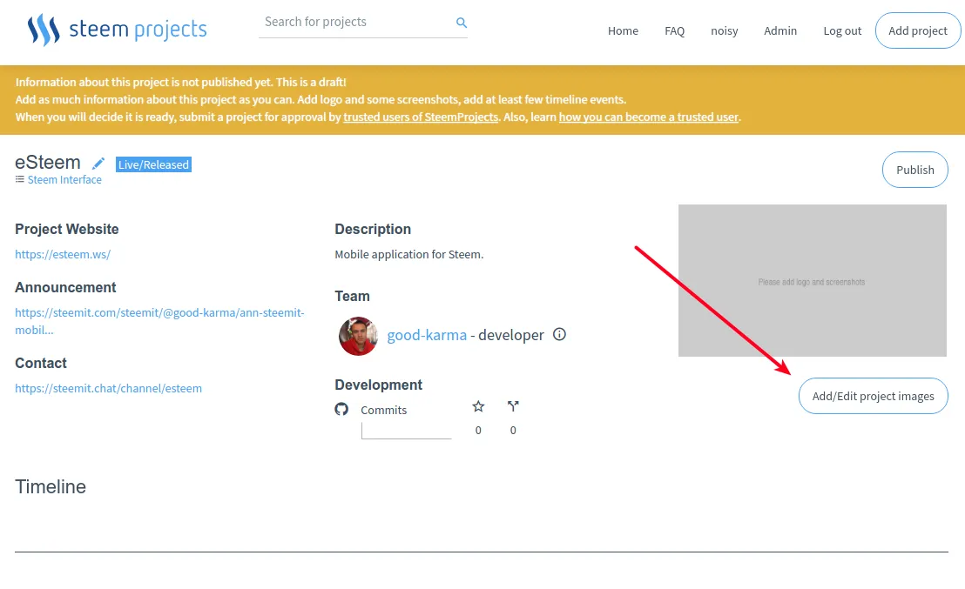965x589 pixels.
Task: Click Log out in the header
Action: (x=842, y=30)
